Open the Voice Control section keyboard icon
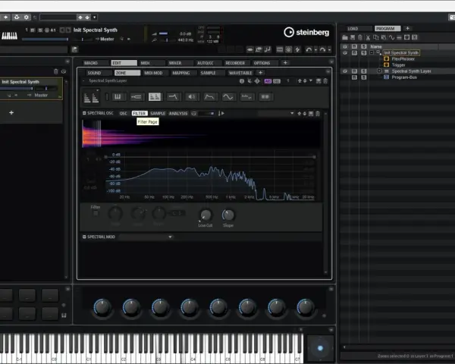Screen dimensions: 455x364 tap(118, 96)
